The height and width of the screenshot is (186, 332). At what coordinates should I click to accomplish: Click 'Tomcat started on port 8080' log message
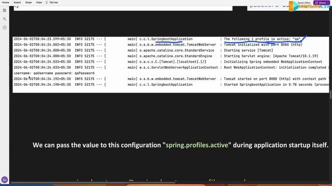[250, 79]
